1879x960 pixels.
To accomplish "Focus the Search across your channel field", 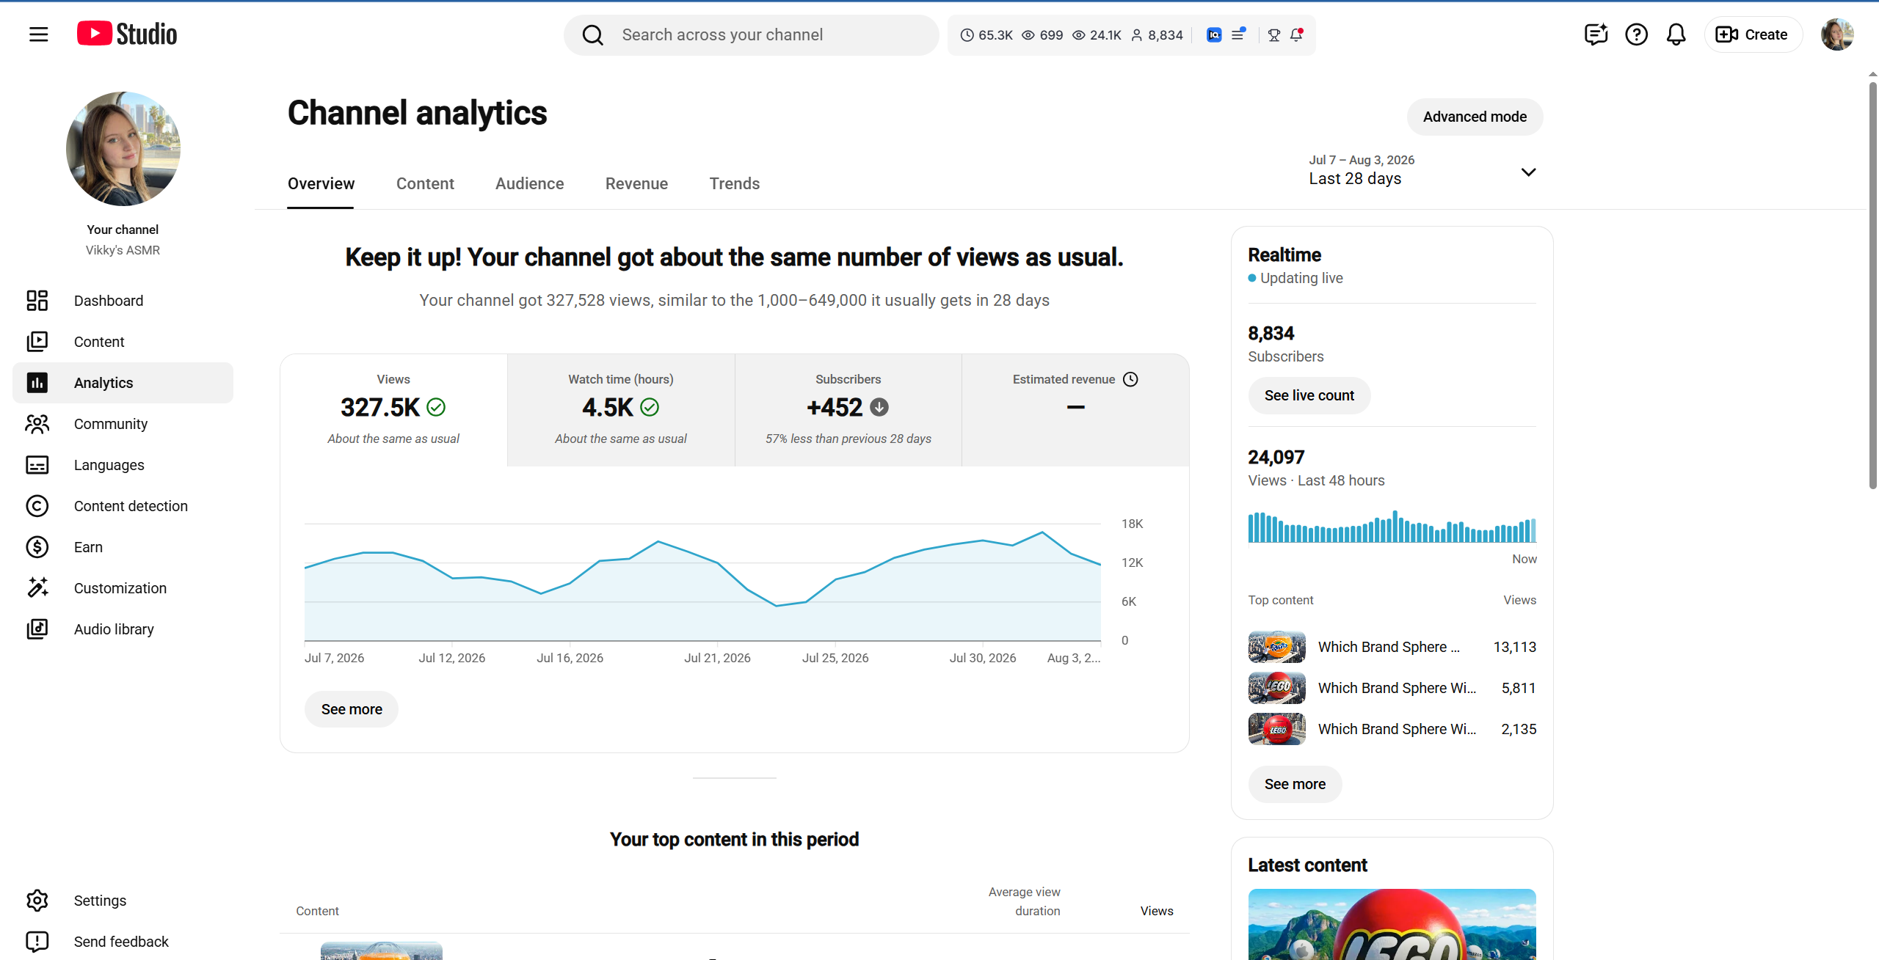I will [752, 35].
